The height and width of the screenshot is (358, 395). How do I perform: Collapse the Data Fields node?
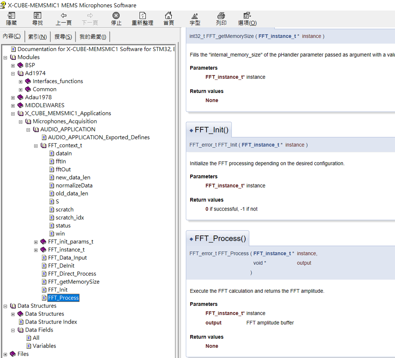[x=13, y=331]
